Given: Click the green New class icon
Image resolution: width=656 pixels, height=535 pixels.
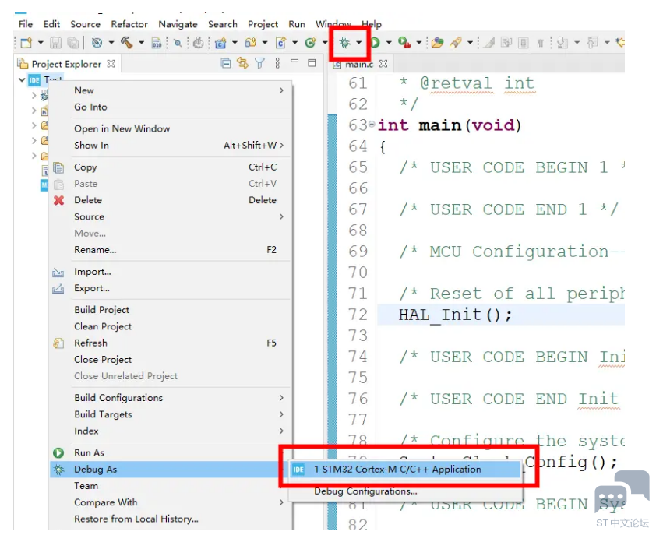Looking at the screenshot, I should click(310, 43).
